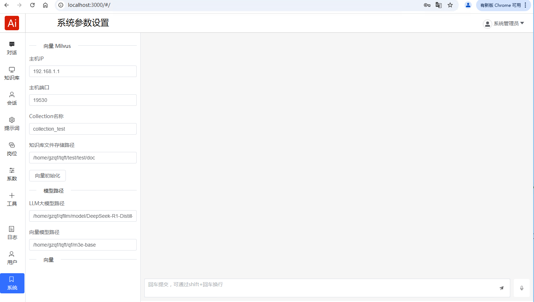Click the chat message input box
Viewport: 534px width, 302px height.
pyautogui.click(x=320, y=288)
